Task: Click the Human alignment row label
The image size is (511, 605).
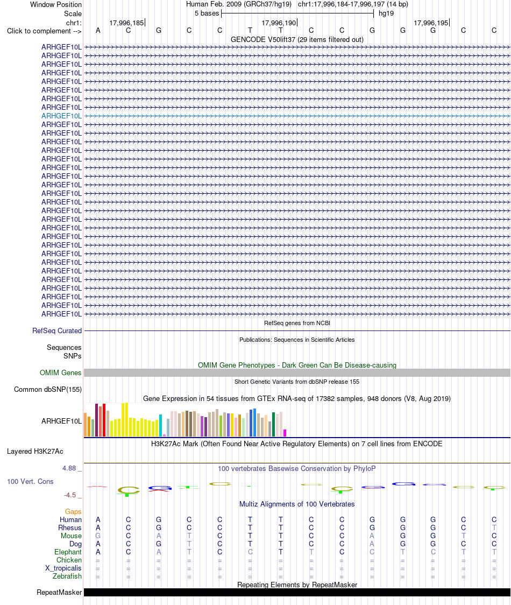Action: coord(70,520)
